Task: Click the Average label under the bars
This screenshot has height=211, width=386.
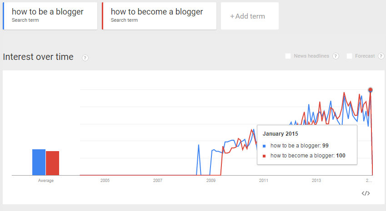Action: pos(46,181)
